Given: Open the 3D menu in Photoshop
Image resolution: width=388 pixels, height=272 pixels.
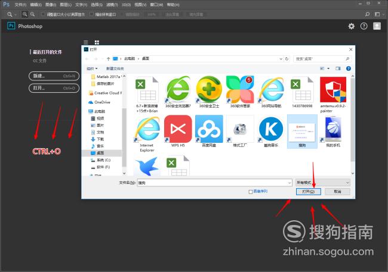Looking at the screenshot, I should [x=126, y=5].
